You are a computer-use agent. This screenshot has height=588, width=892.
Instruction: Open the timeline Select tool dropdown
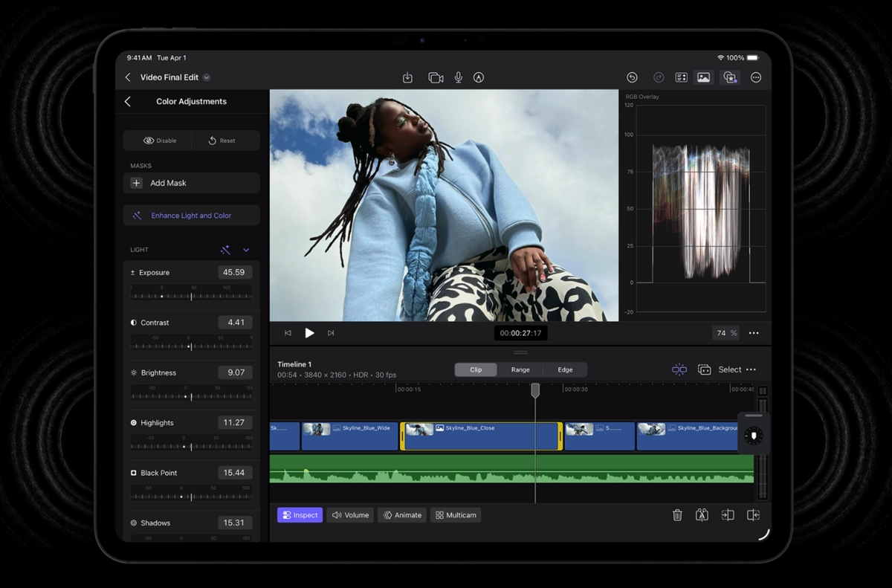(x=729, y=369)
